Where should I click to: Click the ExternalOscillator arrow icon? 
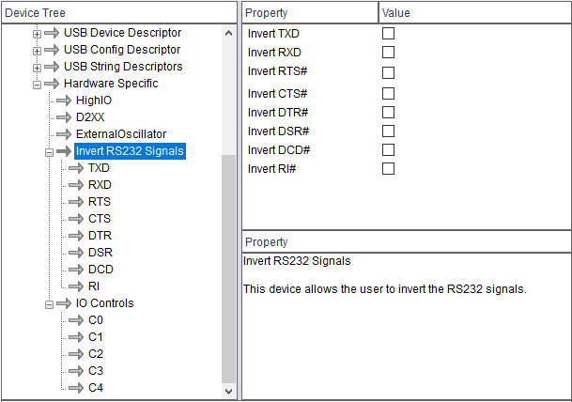(x=64, y=134)
